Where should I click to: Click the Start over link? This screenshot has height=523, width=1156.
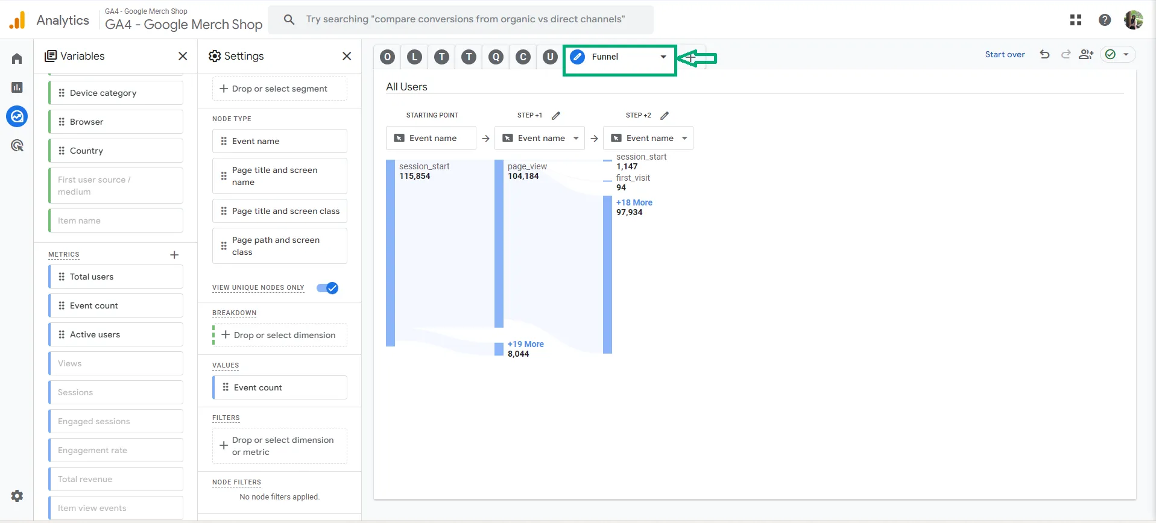1005,54
